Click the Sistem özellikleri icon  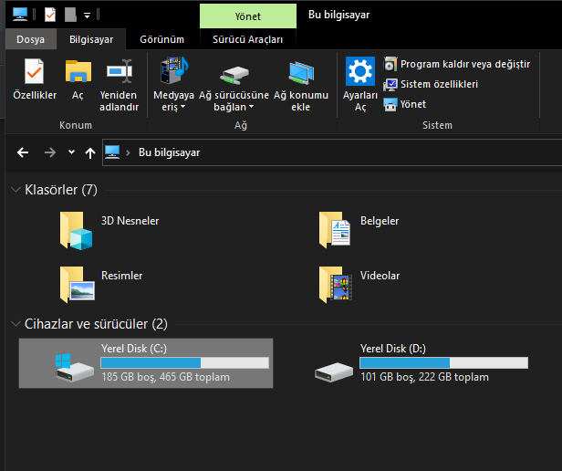point(390,85)
